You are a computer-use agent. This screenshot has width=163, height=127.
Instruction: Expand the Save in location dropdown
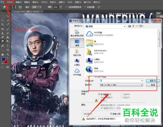point(125,26)
